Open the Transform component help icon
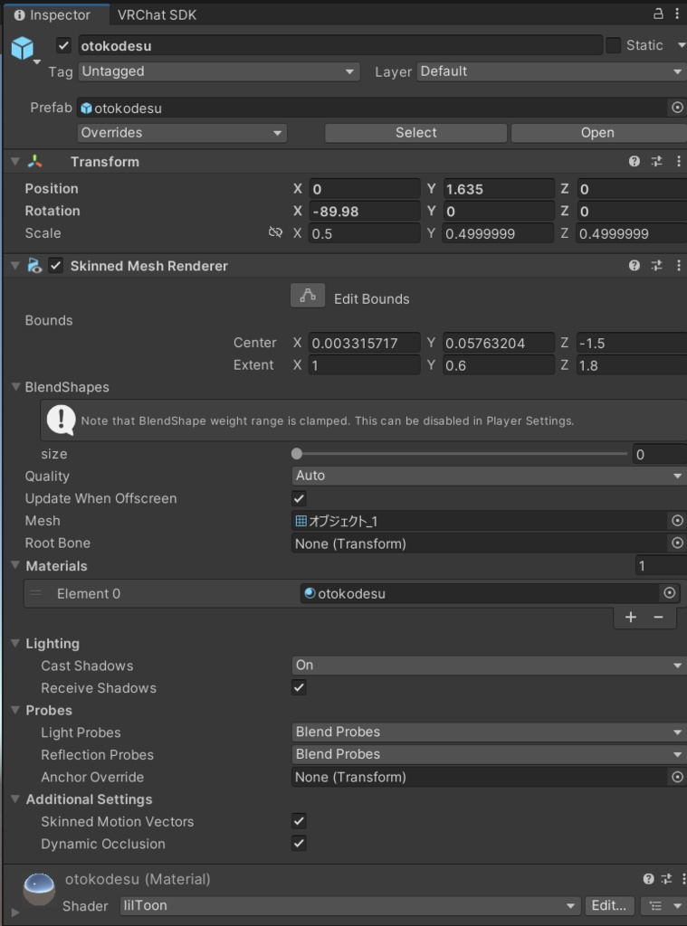This screenshot has height=926, width=687. pyautogui.click(x=635, y=162)
